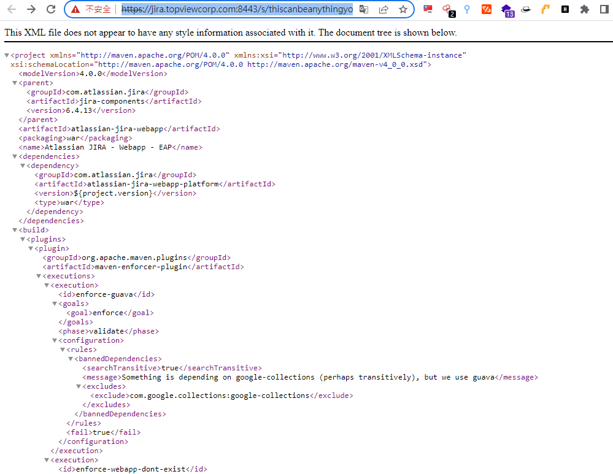Click maven-enforcer-plugin artifactId line
The width and height of the screenshot is (613, 474).
(x=143, y=267)
